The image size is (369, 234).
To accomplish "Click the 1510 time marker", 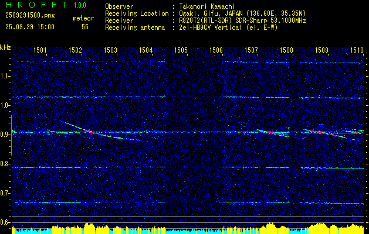I will tap(357, 50).
